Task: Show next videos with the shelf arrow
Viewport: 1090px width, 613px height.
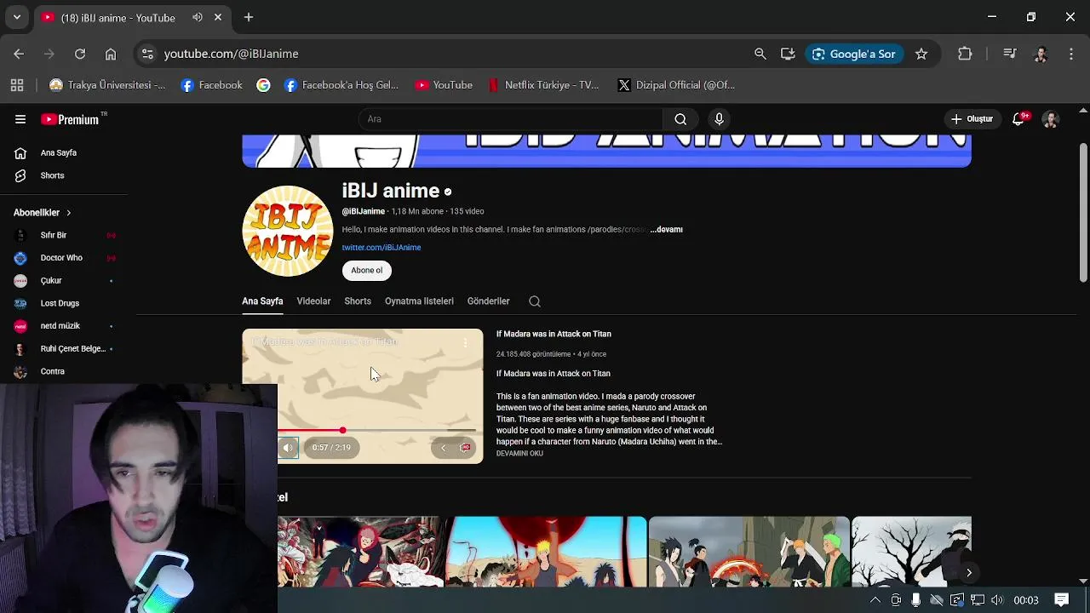Action: (x=968, y=573)
